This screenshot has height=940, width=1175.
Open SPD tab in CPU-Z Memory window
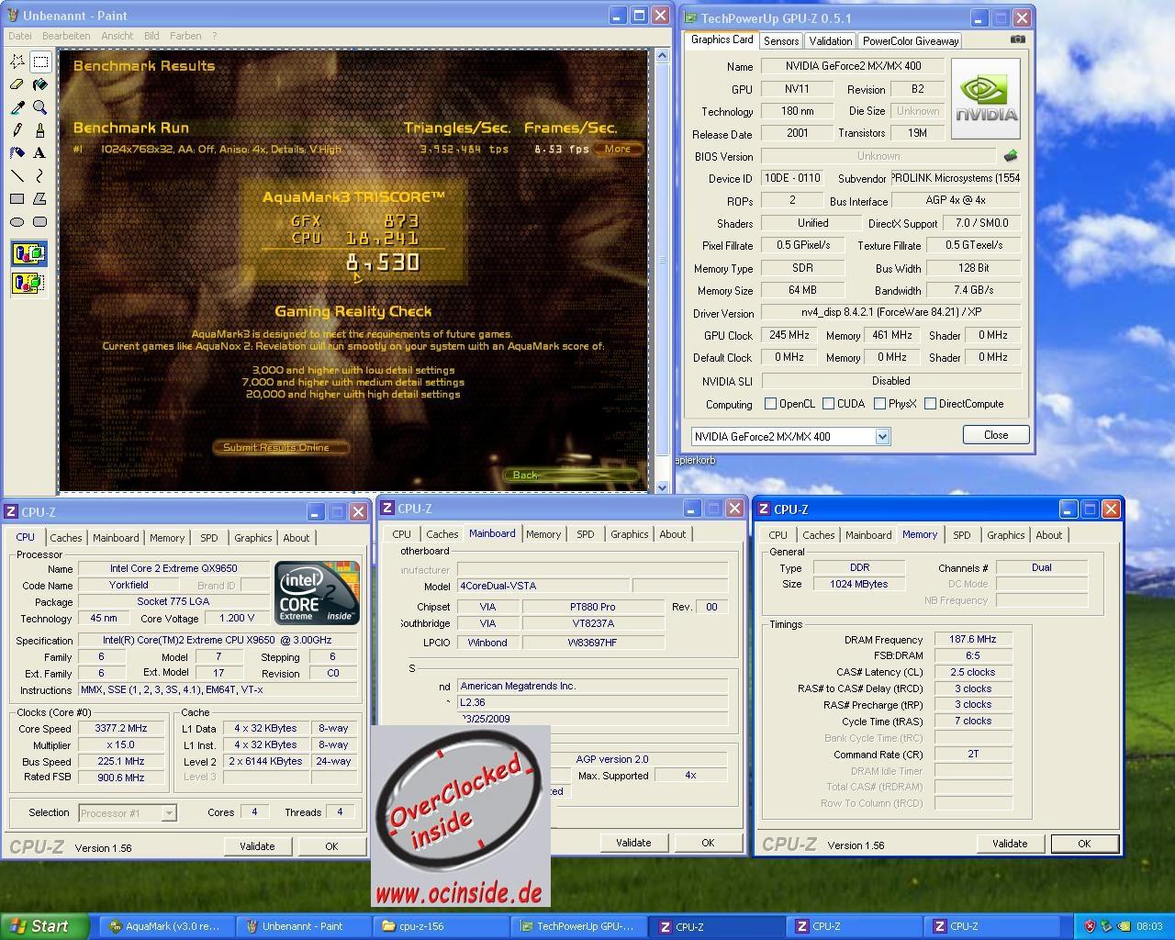tap(961, 535)
